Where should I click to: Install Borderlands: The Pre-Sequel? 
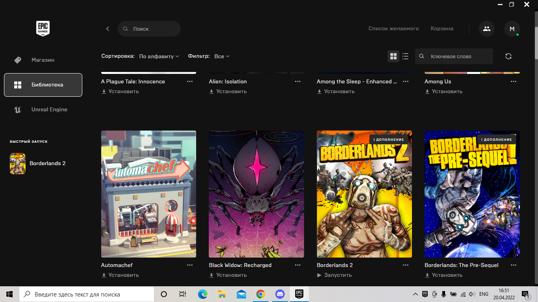click(x=444, y=275)
